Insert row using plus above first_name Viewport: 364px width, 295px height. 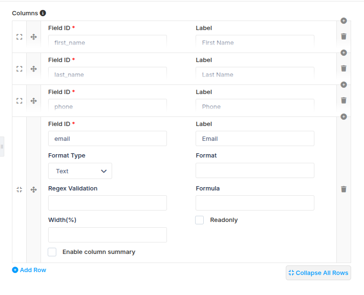point(343,21)
